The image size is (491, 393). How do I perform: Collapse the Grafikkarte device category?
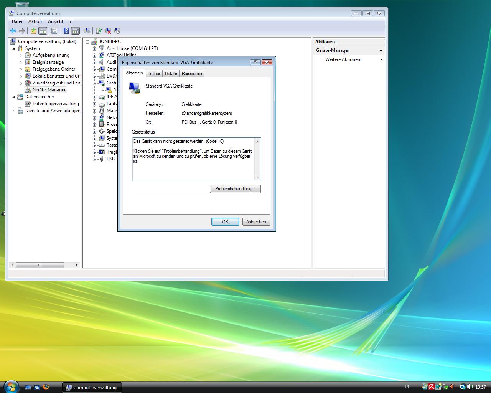(94, 83)
